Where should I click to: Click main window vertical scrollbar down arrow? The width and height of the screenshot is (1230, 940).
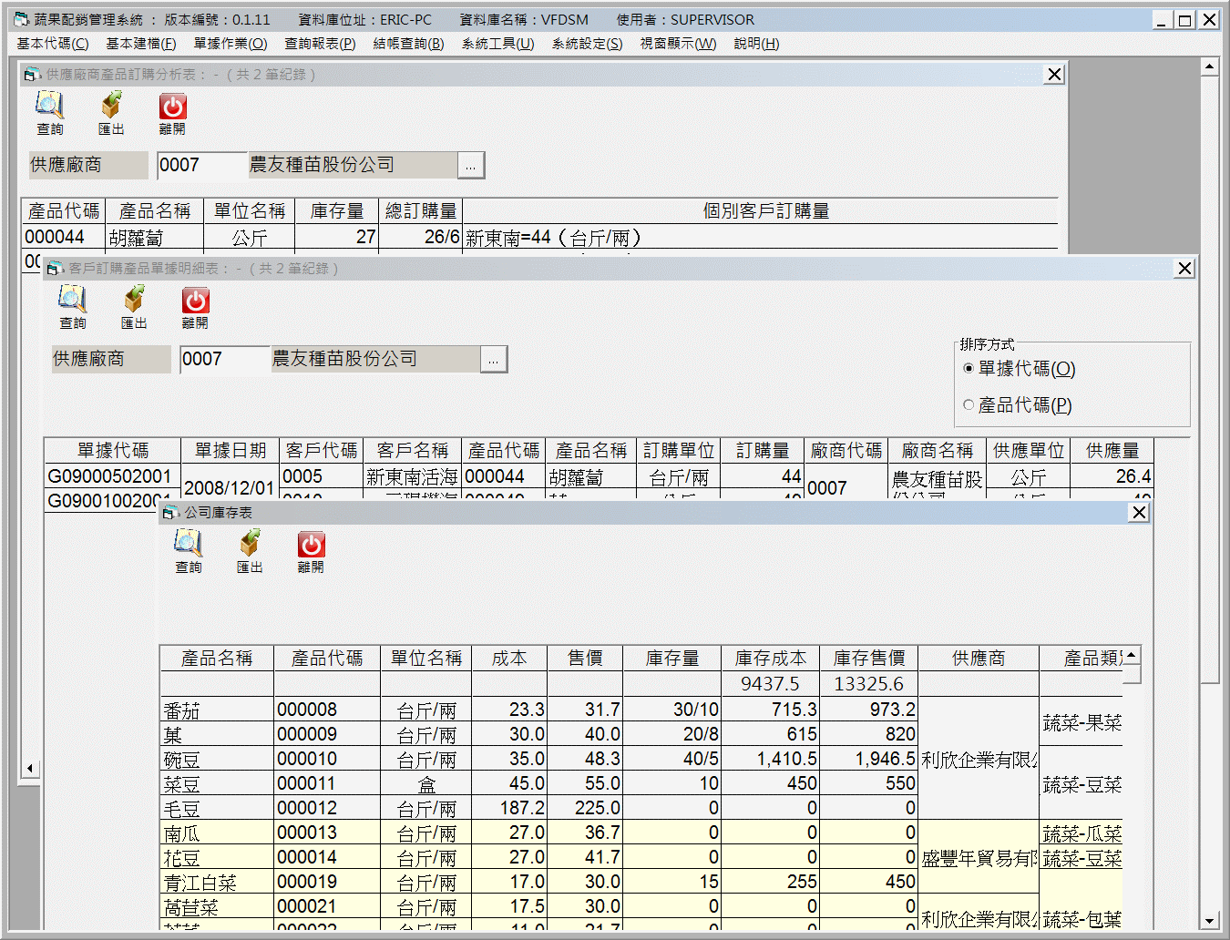tap(1209, 921)
